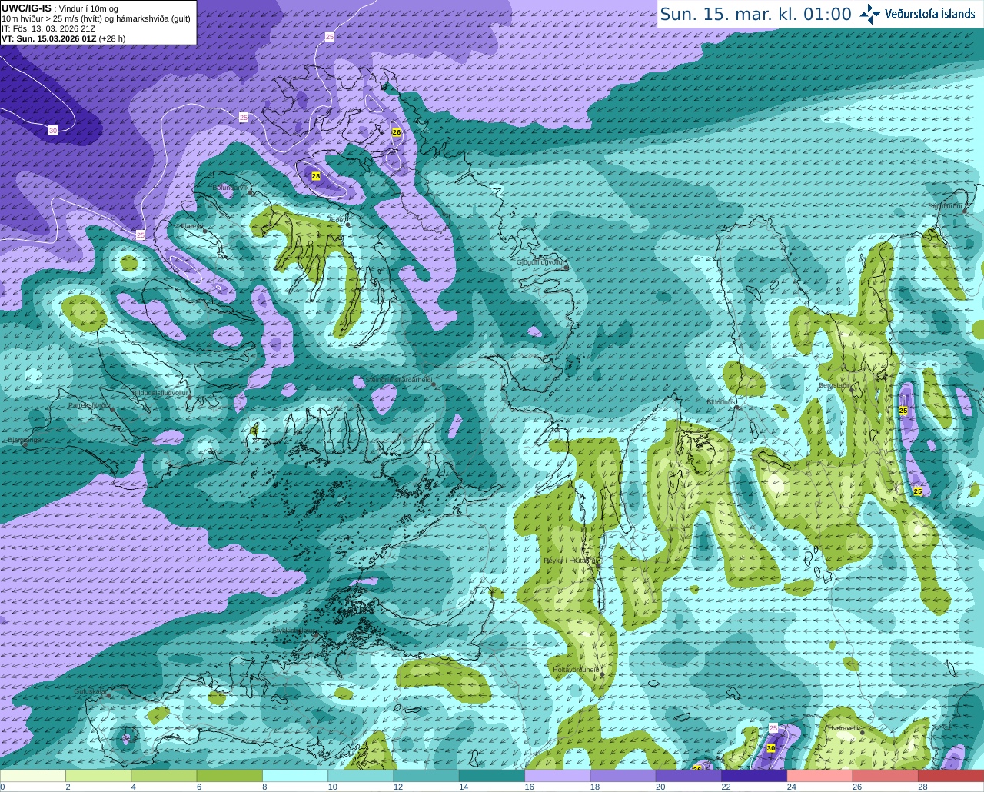Click the 26–28 m/s salmon legend swatch
The height and width of the screenshot is (792, 984).
[x=886, y=776]
